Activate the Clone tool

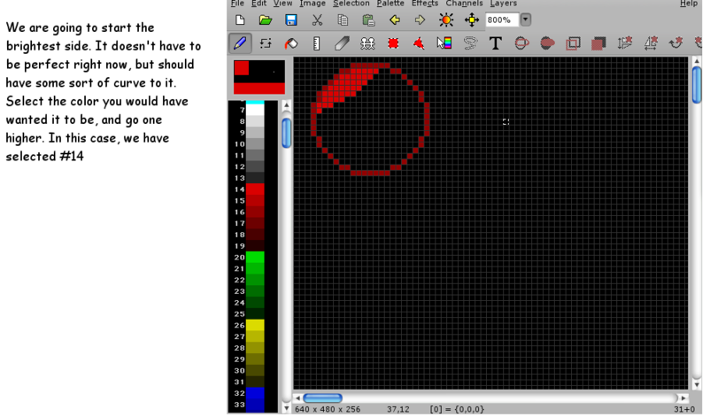pos(367,42)
